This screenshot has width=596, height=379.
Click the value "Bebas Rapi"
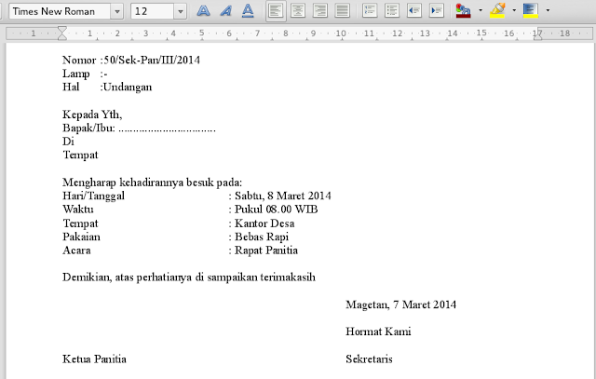[x=262, y=237]
